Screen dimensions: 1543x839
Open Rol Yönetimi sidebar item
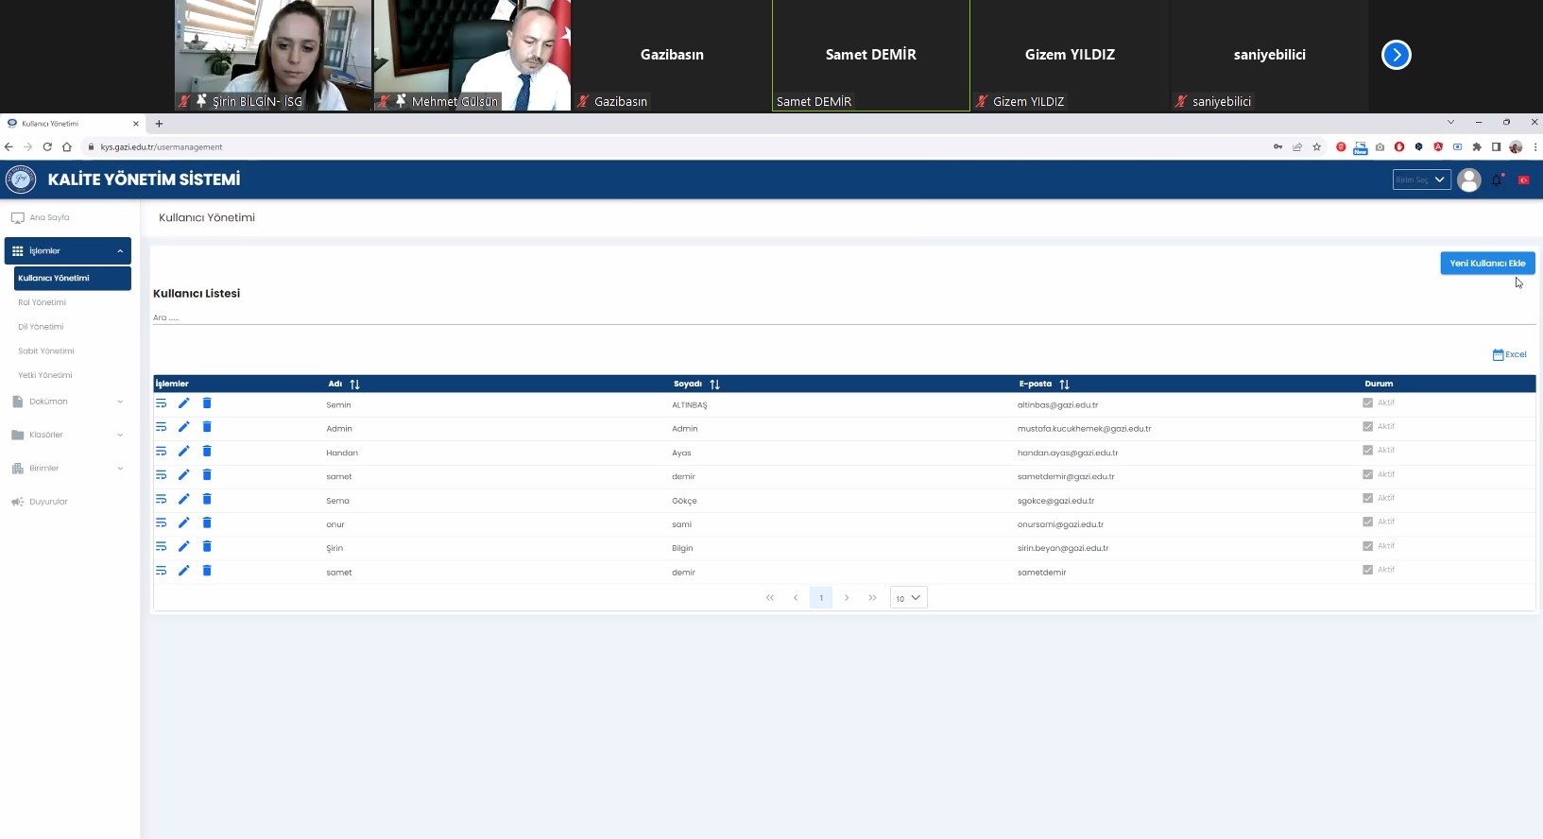[42, 302]
